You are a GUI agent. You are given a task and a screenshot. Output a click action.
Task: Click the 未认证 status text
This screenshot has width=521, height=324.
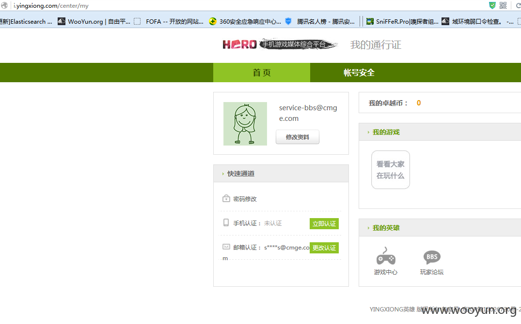point(273,223)
